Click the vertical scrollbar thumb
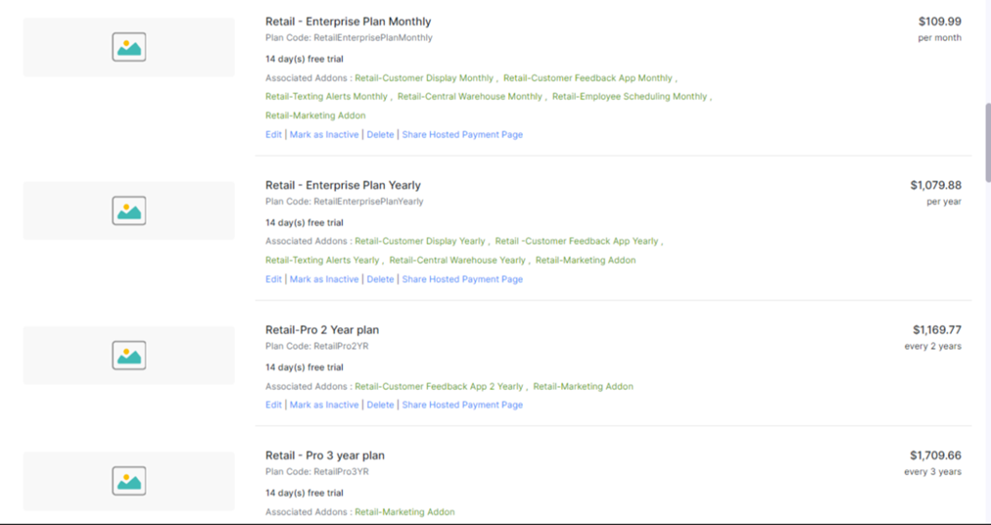991x525 pixels. tap(986, 141)
